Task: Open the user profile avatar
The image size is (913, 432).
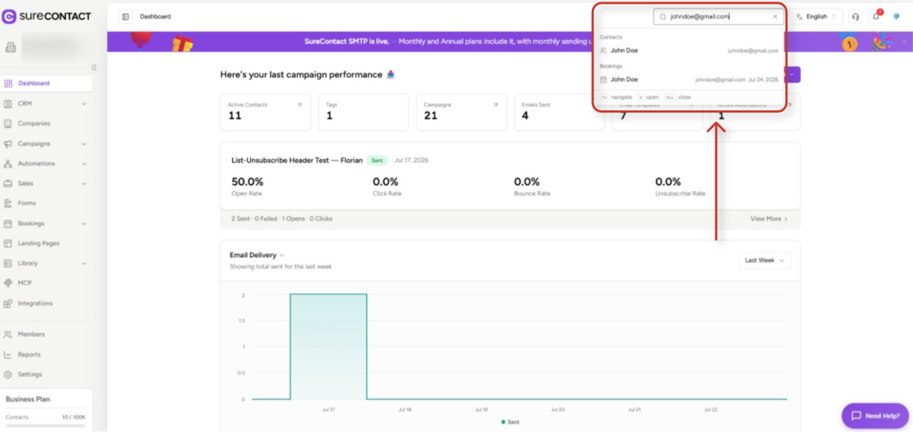Action: pyautogui.click(x=897, y=16)
